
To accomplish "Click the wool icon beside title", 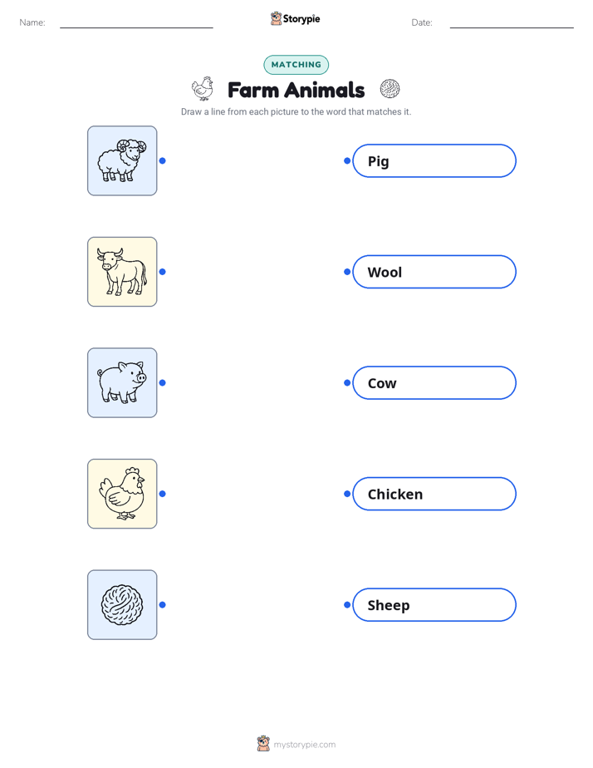I will pos(390,89).
